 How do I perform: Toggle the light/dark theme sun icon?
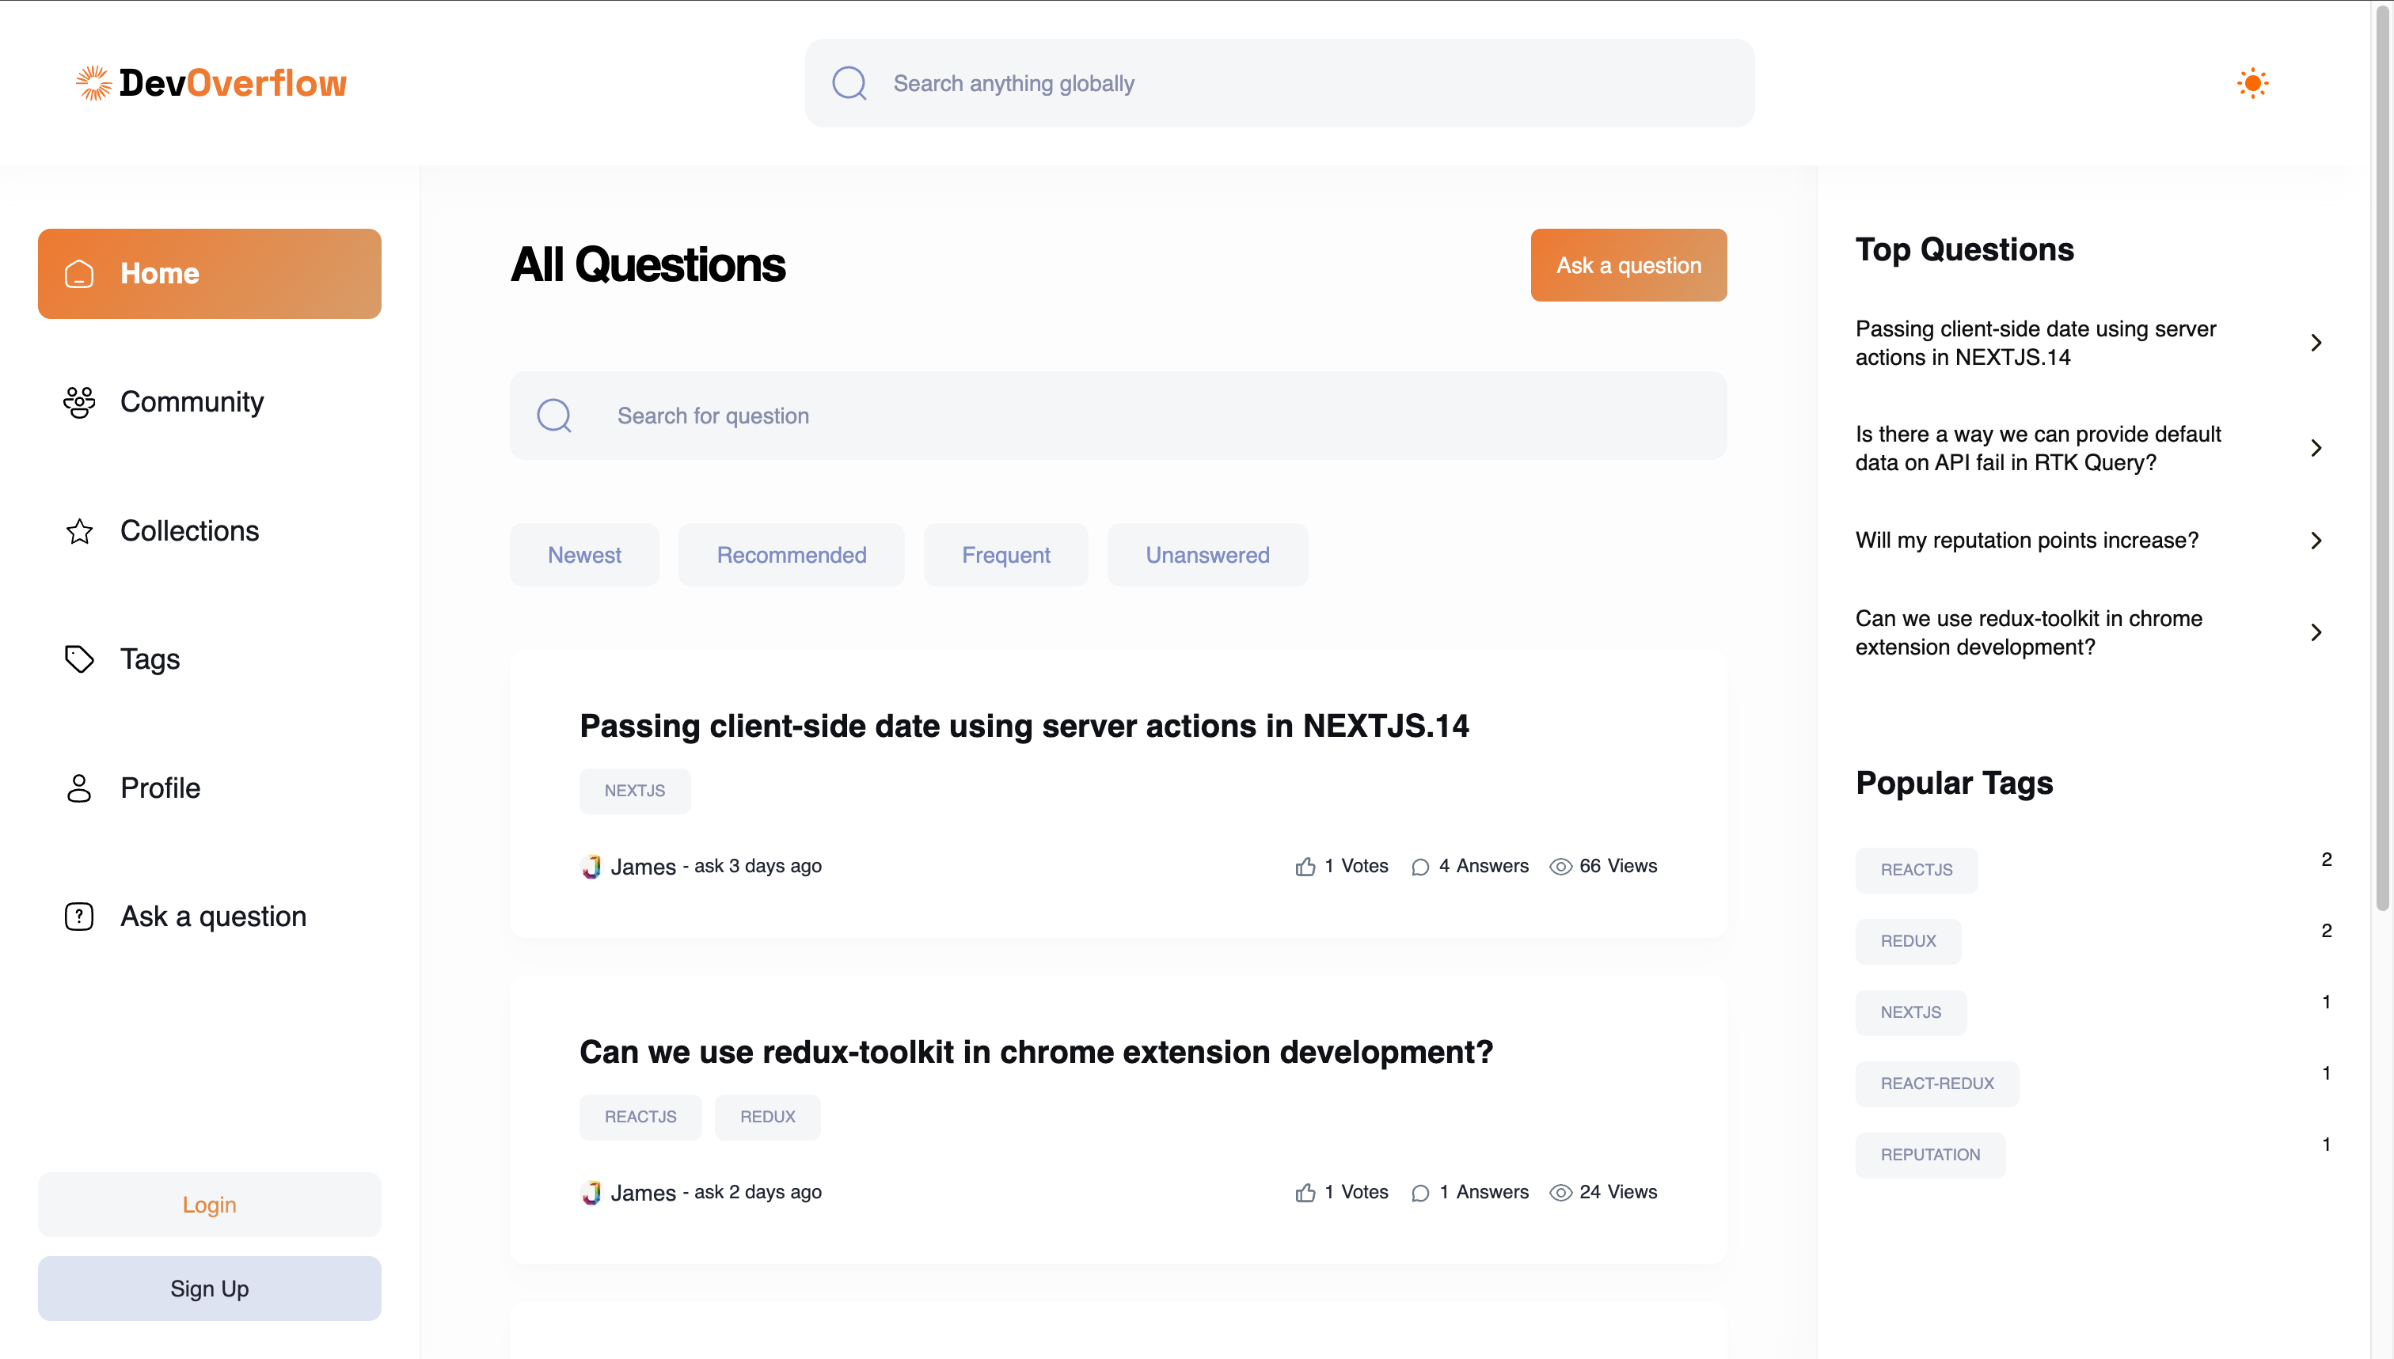(x=2252, y=83)
